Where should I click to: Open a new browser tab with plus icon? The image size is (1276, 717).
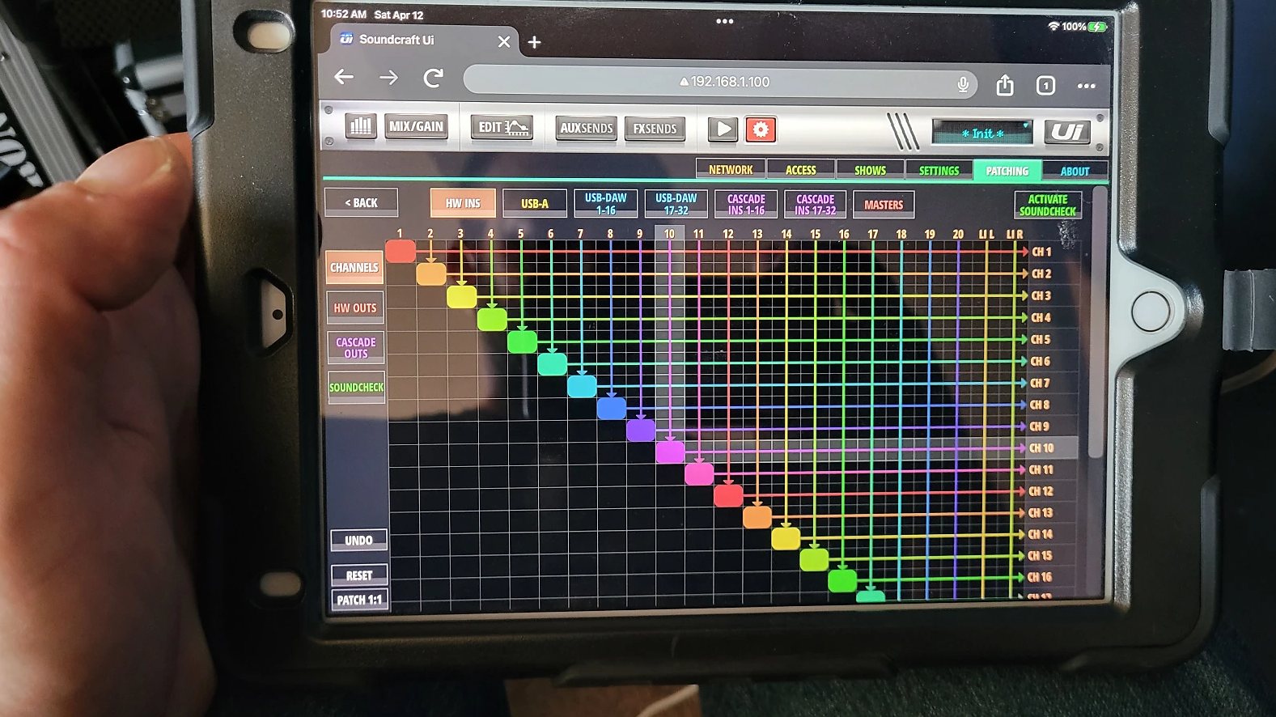click(x=535, y=42)
